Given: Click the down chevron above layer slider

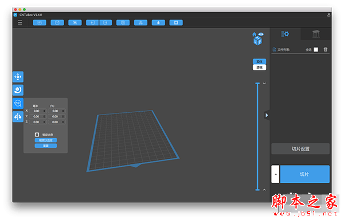Looking at the screenshot, I should pyautogui.click(x=264, y=84).
